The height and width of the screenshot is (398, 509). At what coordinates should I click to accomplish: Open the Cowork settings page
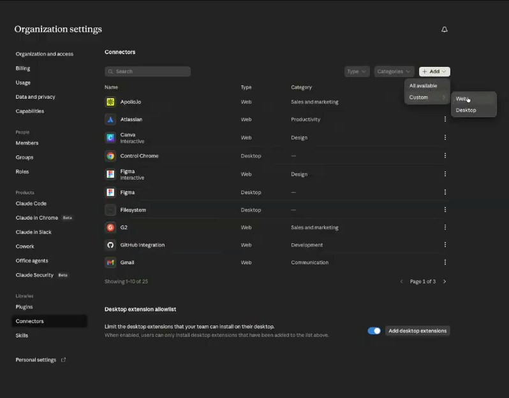25,246
